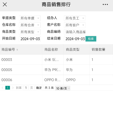113x123 pixels.
Task: Click the 商品销售排行 page title
Action: pos(56,4)
